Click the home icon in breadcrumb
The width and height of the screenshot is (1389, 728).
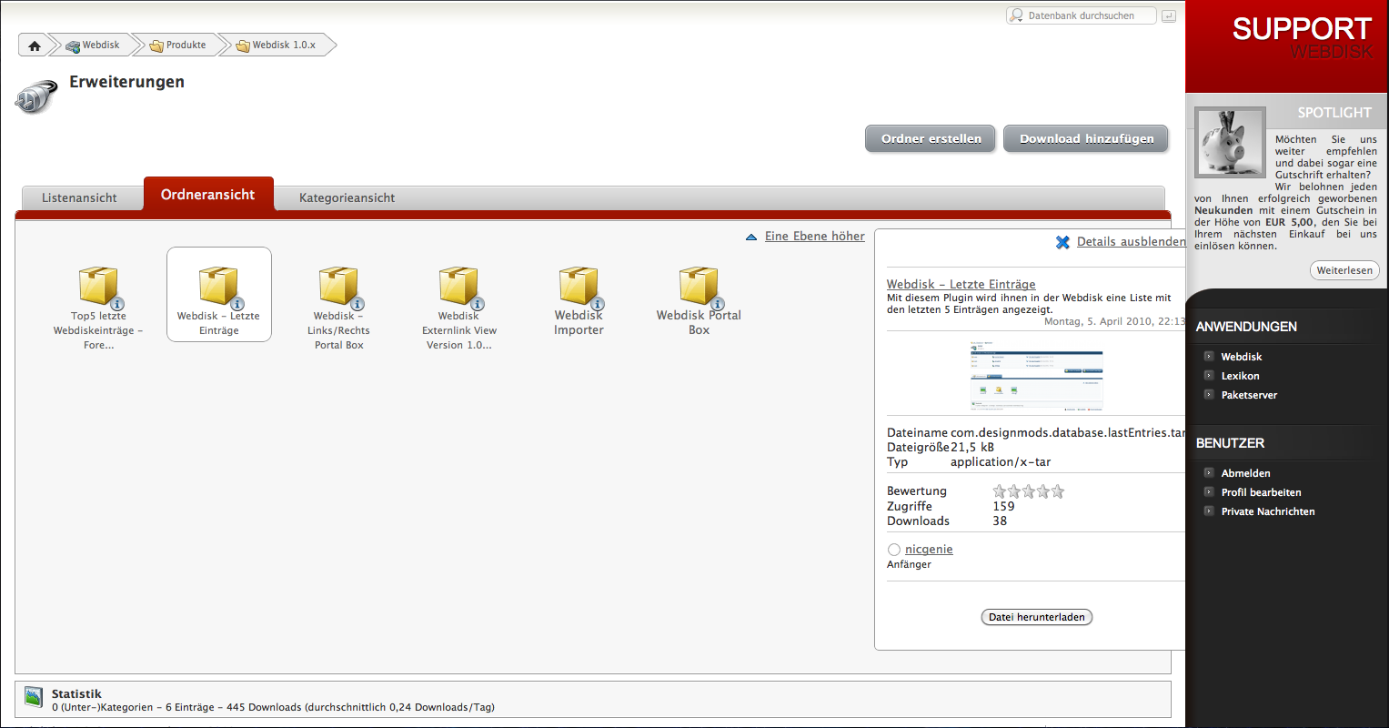pyautogui.click(x=35, y=45)
